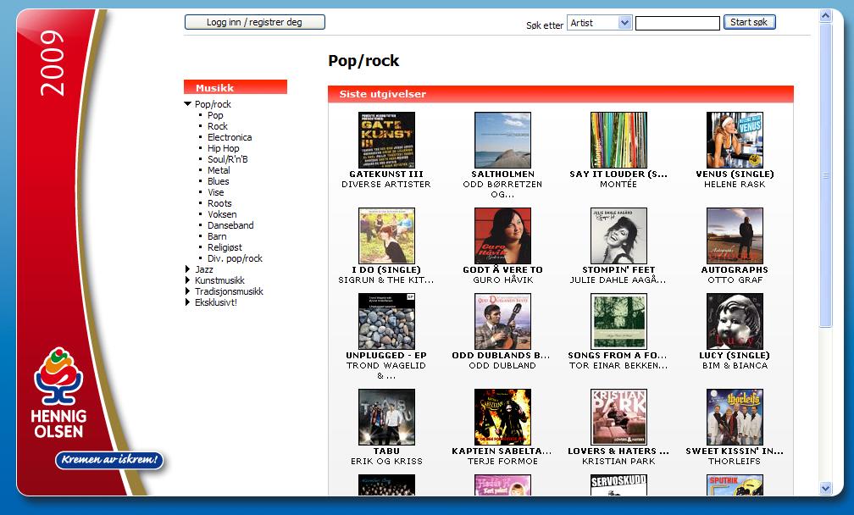Open Lucy (Single) title link
854x515 pixels.
click(x=735, y=356)
